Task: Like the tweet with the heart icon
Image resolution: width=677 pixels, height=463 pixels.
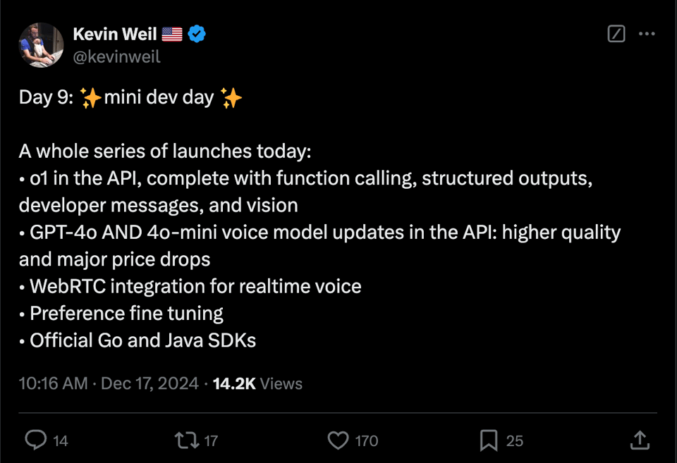Action: click(x=338, y=440)
